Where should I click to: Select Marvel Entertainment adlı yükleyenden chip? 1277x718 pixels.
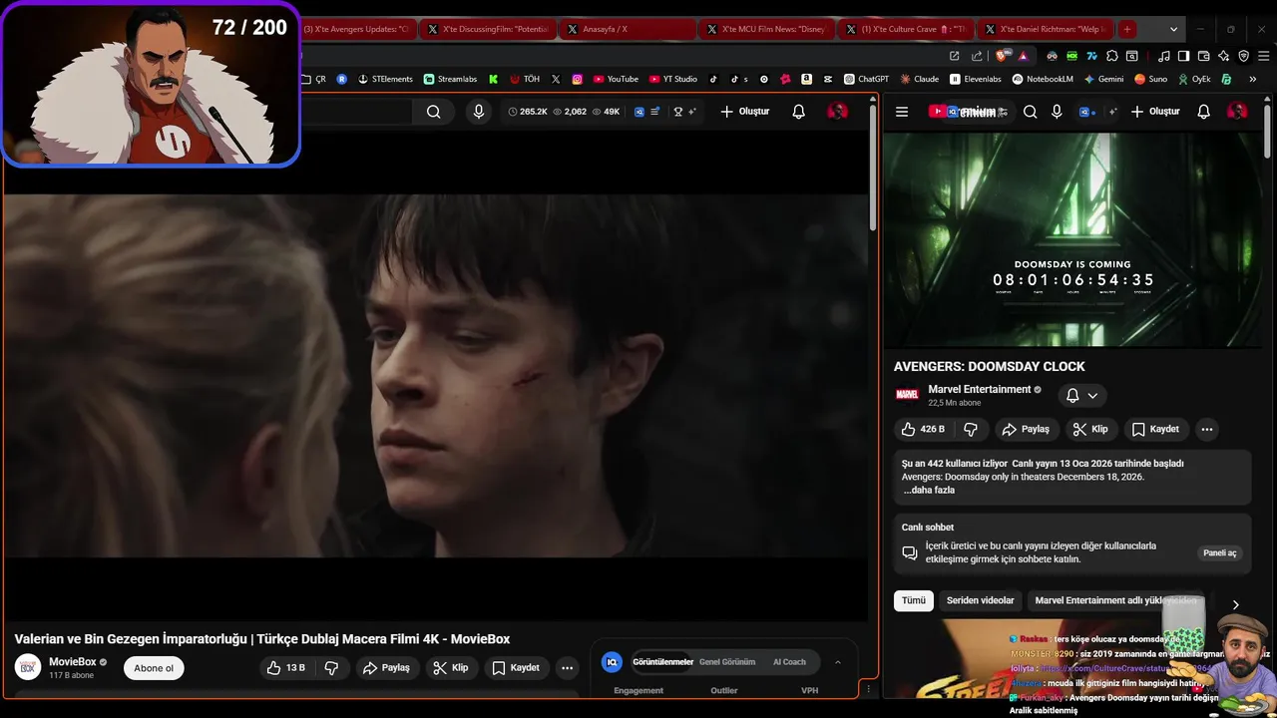1115,600
